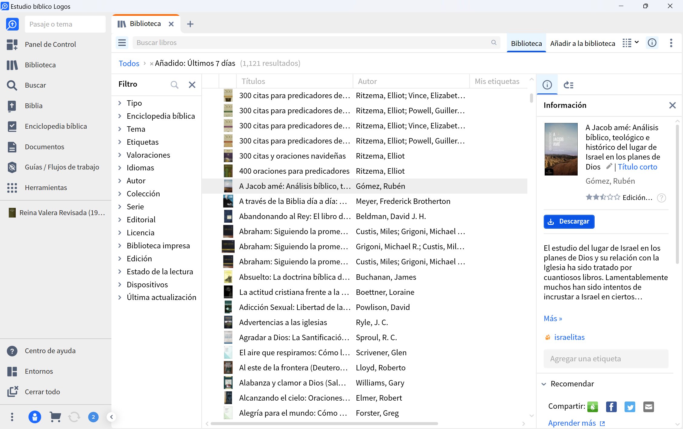Expand the Etiquetas filter
683x429 pixels.
pos(120,142)
